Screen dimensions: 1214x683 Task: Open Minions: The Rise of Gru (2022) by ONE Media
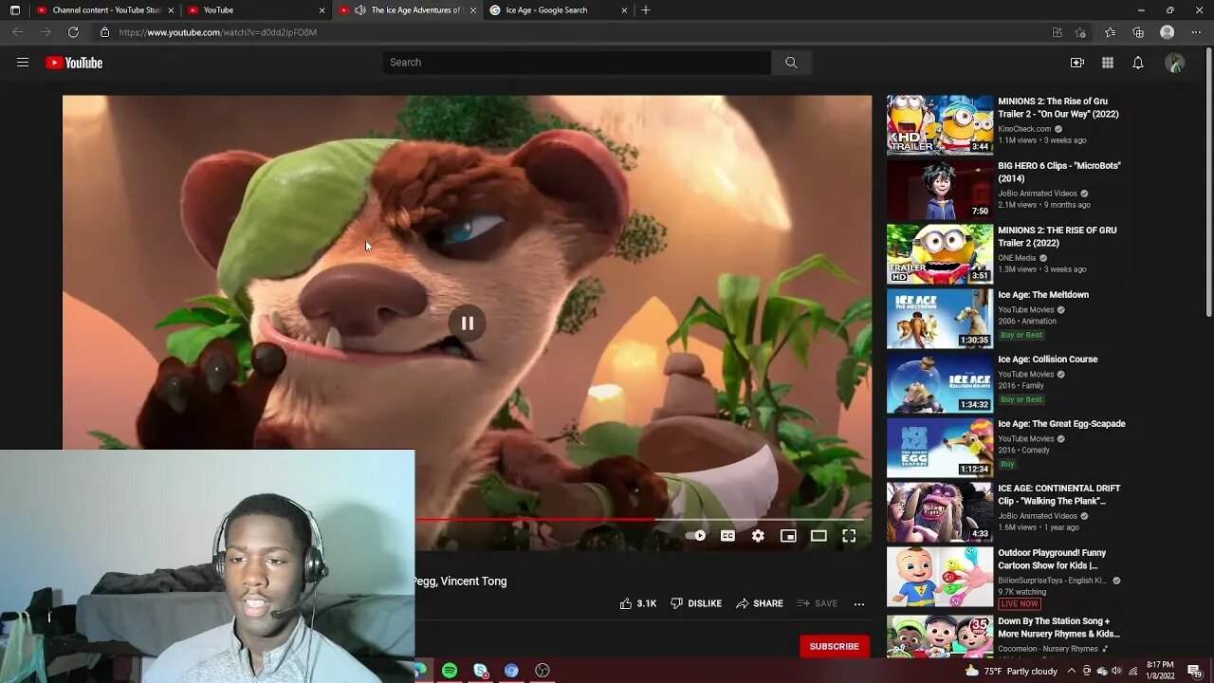(1057, 236)
